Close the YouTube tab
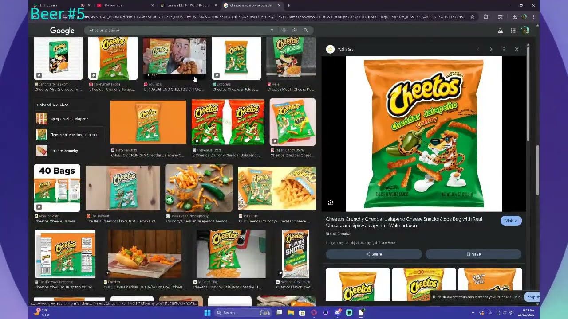568x319 pixels. tap(153, 5)
